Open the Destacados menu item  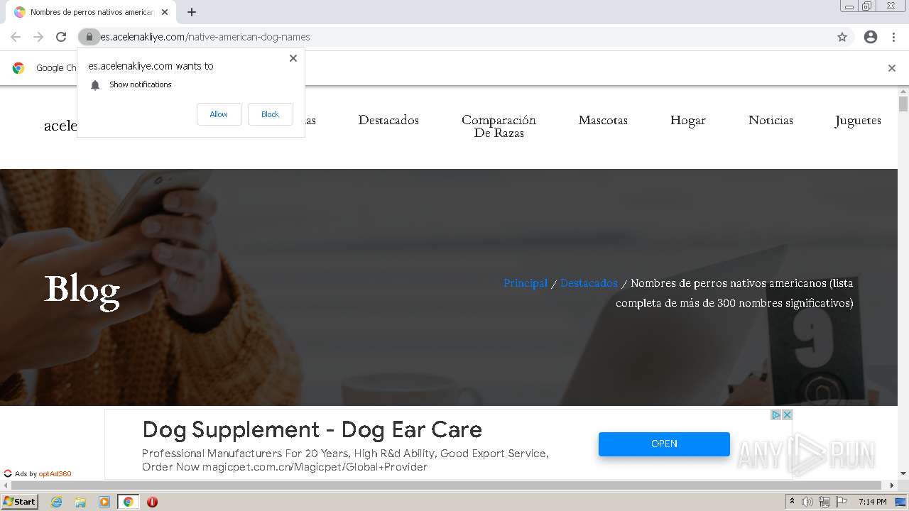(x=388, y=120)
